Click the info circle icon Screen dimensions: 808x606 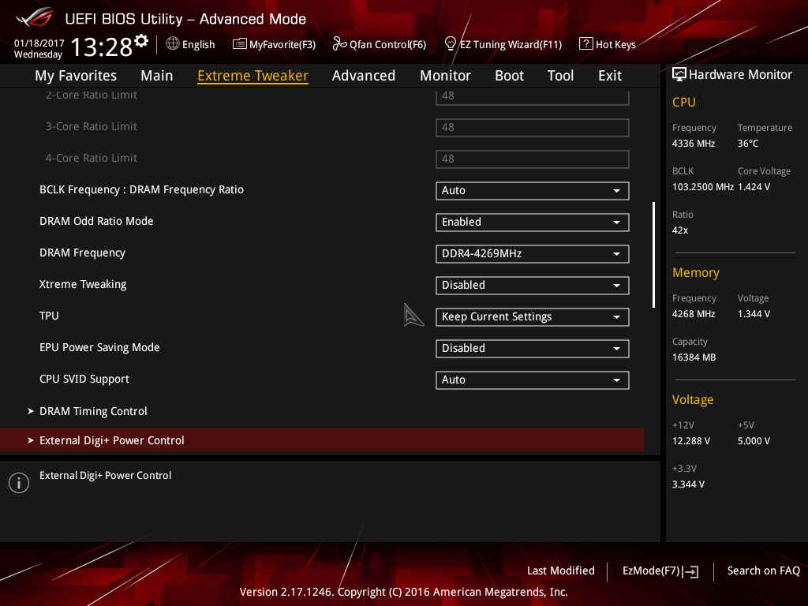click(19, 483)
